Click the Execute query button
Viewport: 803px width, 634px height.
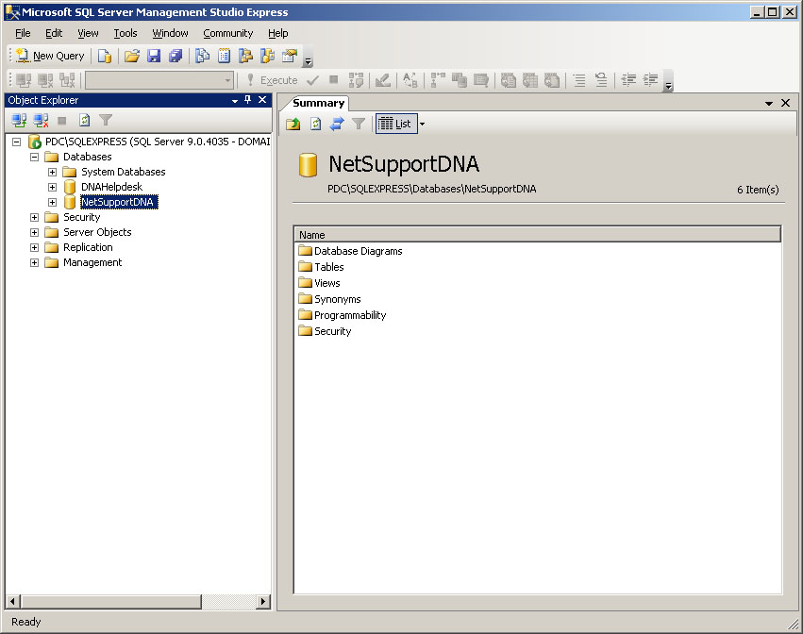pyautogui.click(x=272, y=80)
